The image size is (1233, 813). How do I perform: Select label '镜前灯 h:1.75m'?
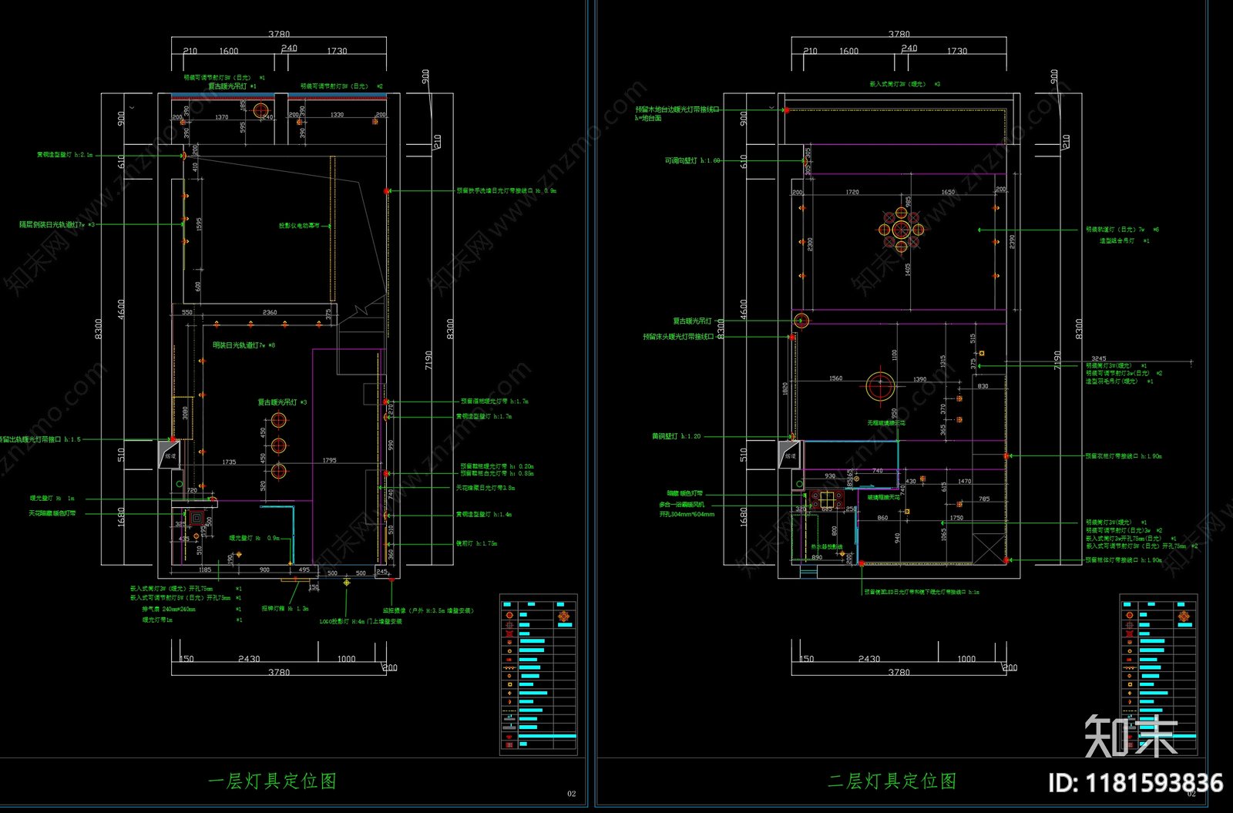pos(477,543)
